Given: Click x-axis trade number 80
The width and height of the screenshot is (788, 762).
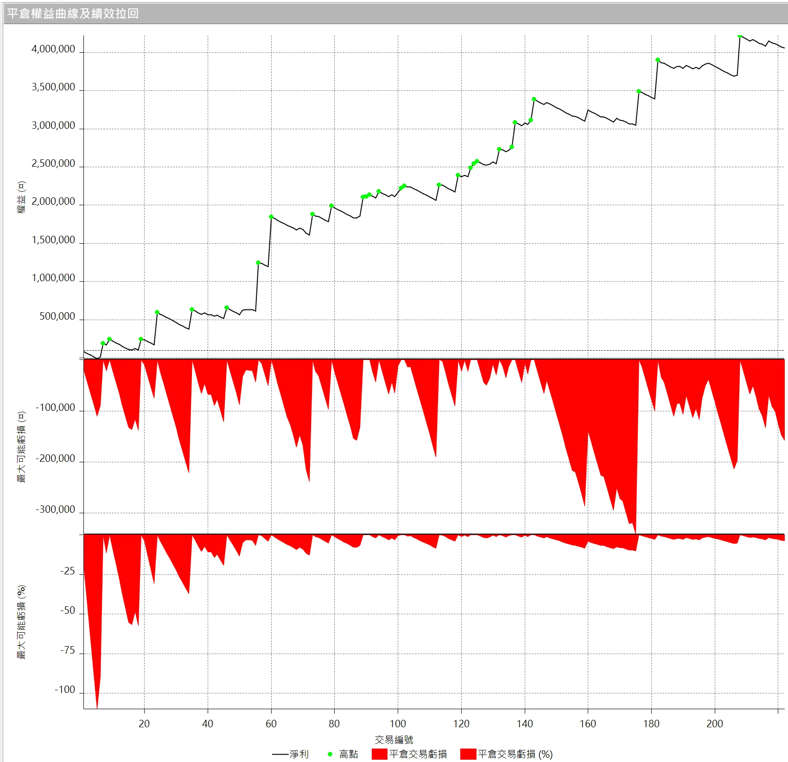Looking at the screenshot, I should (334, 724).
